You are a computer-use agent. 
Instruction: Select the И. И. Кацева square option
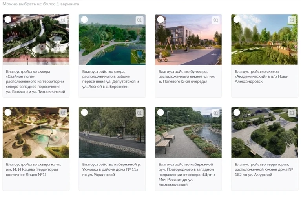pos(8,113)
